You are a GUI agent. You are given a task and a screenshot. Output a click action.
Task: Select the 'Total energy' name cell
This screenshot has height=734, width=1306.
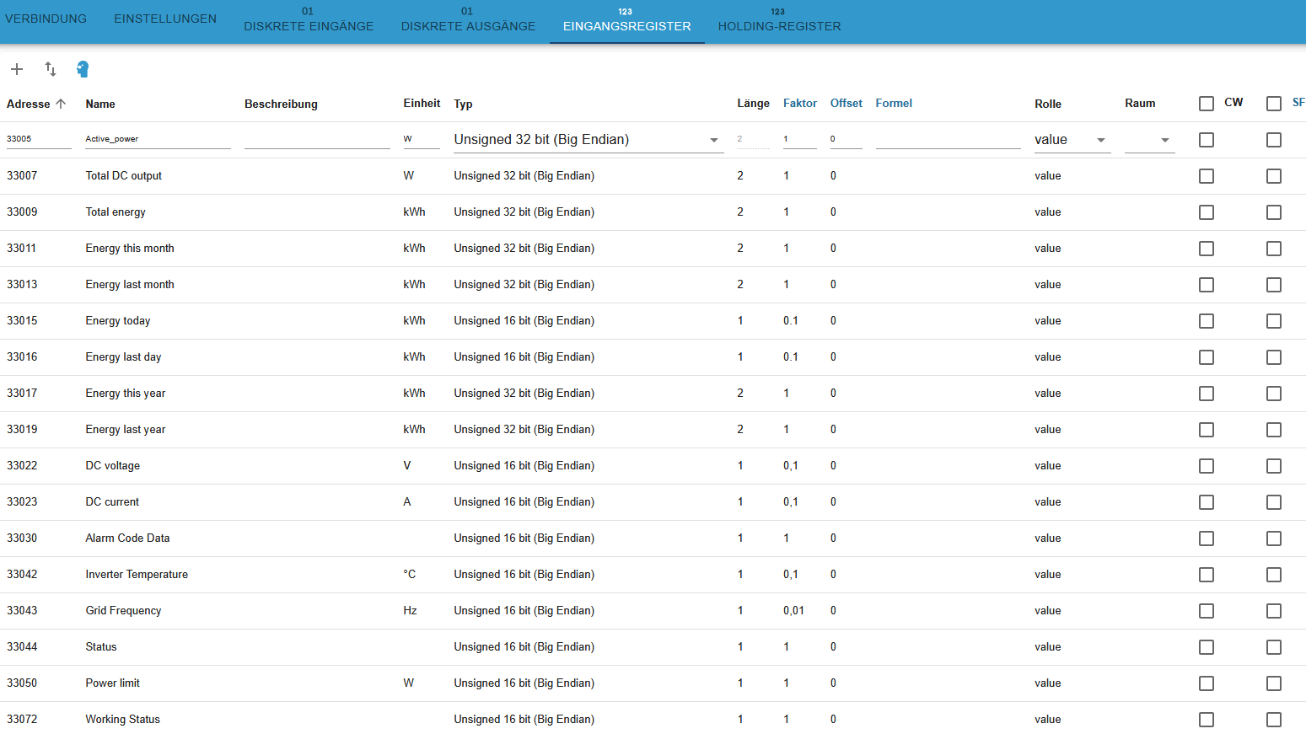[x=116, y=212]
